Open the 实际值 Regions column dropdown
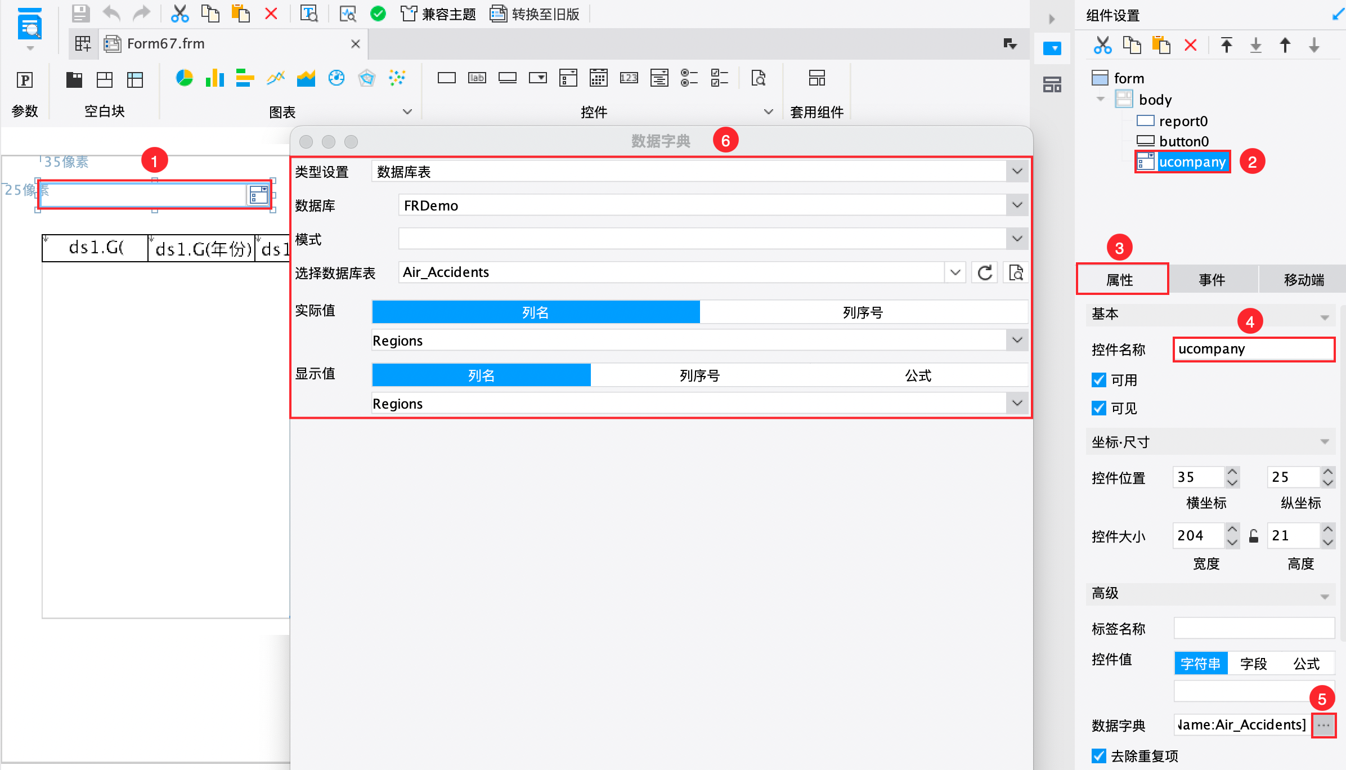This screenshot has width=1346, height=770. click(x=1017, y=340)
